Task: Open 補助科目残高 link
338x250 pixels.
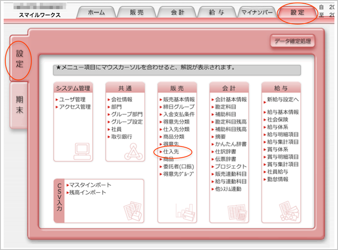Action: pyautogui.click(x=231, y=129)
